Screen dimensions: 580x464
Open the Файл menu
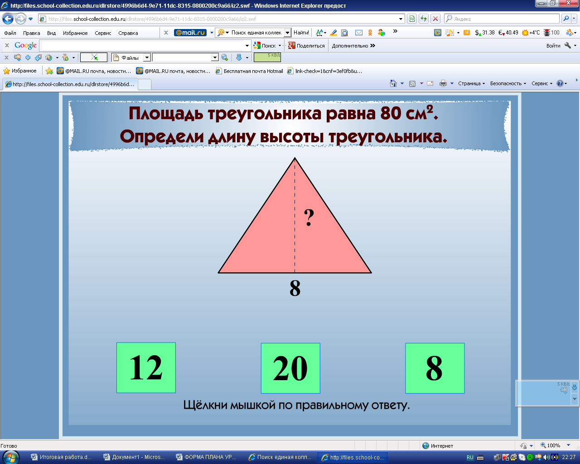coord(10,33)
